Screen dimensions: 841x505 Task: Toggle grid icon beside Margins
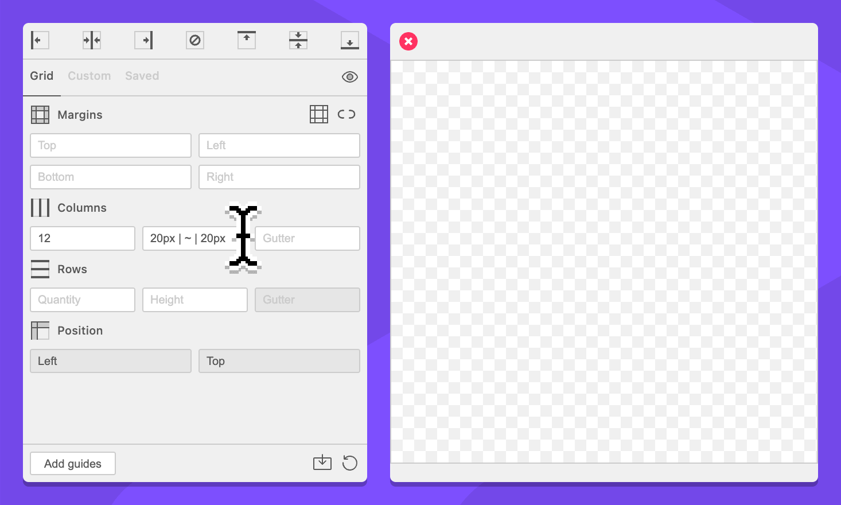[x=319, y=114]
